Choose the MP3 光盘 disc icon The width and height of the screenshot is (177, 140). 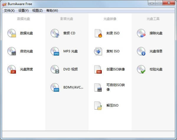click(x=55, y=51)
